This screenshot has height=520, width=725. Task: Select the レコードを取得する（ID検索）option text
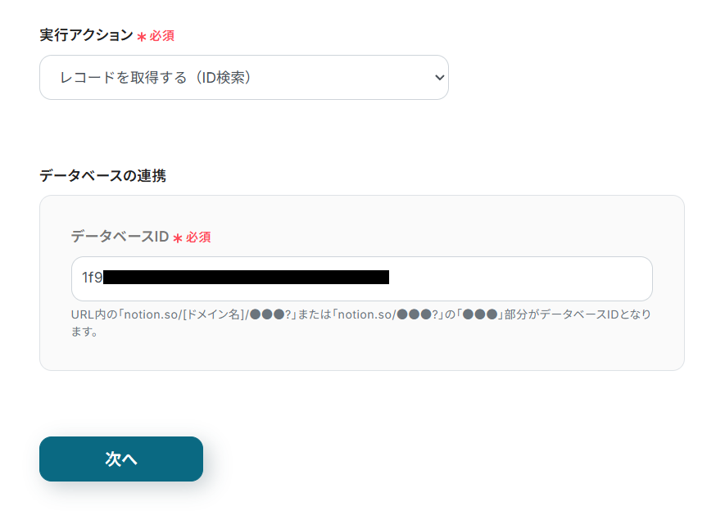click(x=156, y=78)
